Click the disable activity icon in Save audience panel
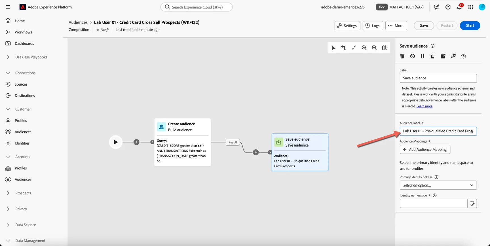 [x=412, y=56]
